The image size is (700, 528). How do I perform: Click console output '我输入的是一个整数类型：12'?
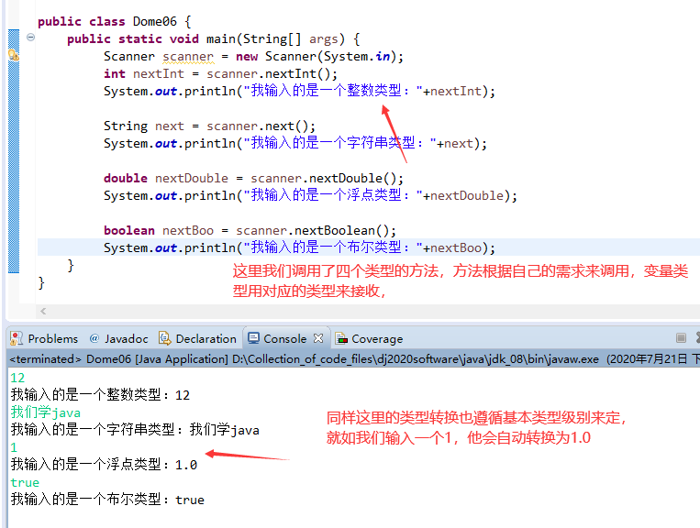click(100, 395)
